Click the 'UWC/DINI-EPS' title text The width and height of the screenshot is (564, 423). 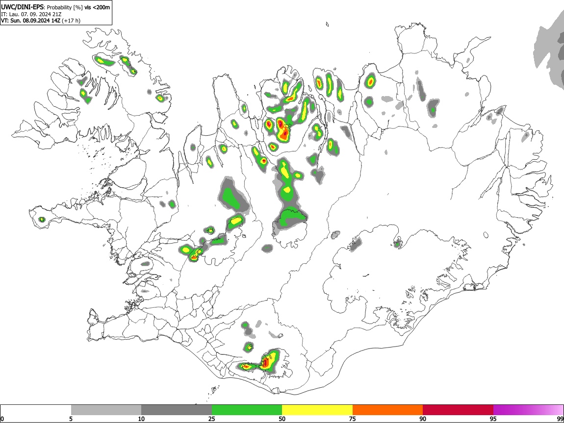click(22, 7)
